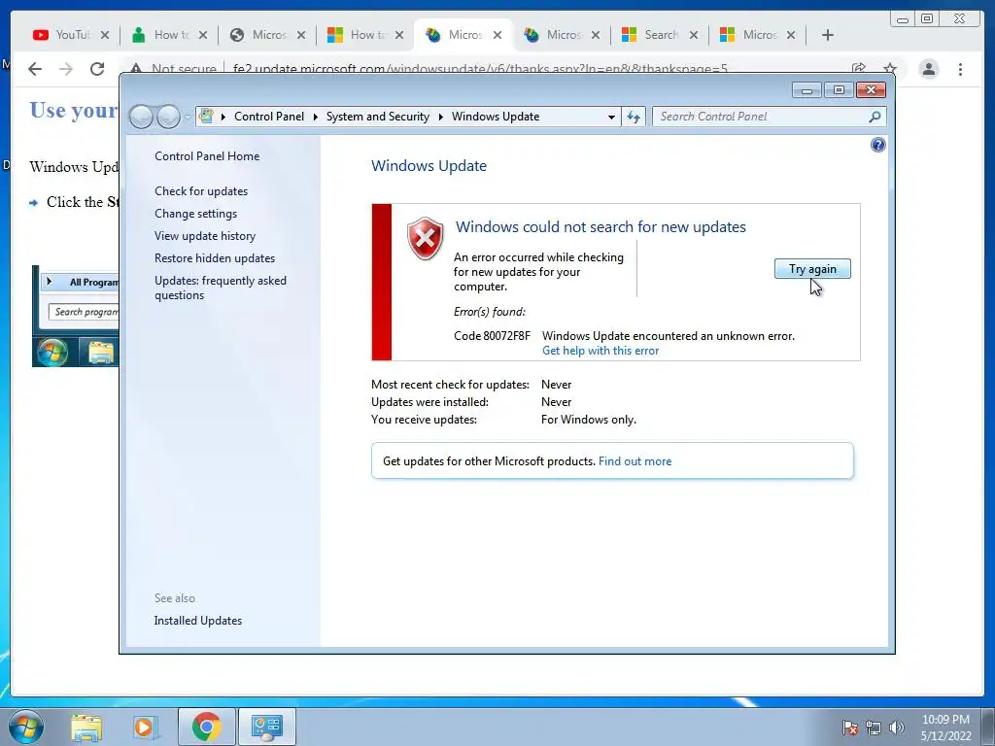Image resolution: width=995 pixels, height=746 pixels.
Task: Click the Chrome share page icon
Action: (x=859, y=68)
